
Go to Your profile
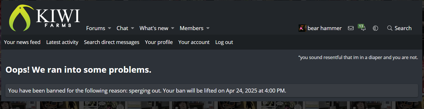[159, 42]
